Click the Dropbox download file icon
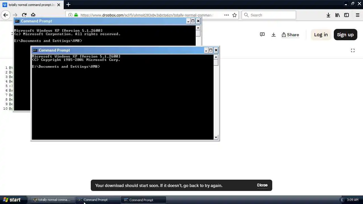Viewport: 363px width, 204px height. coord(273,35)
